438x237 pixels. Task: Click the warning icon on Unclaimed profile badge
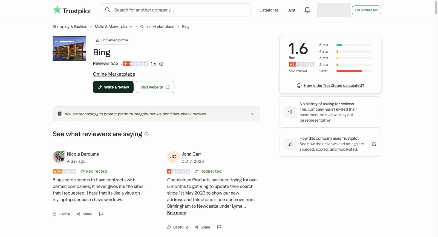(x=97, y=40)
